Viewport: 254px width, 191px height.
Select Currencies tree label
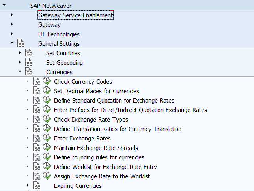click(59, 72)
